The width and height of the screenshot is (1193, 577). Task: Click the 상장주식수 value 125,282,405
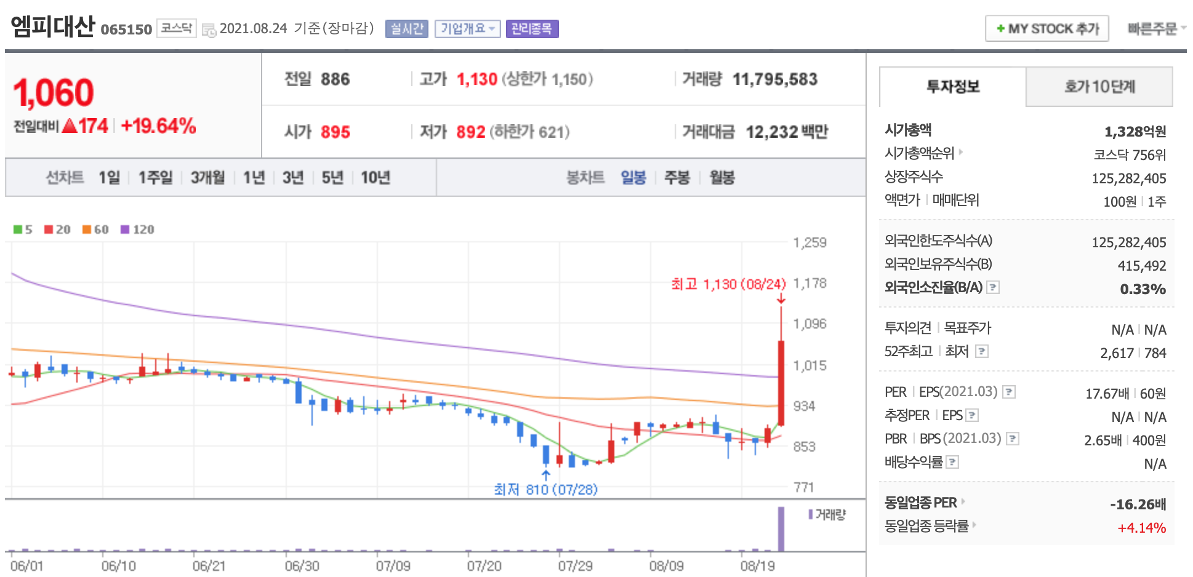1129,178
